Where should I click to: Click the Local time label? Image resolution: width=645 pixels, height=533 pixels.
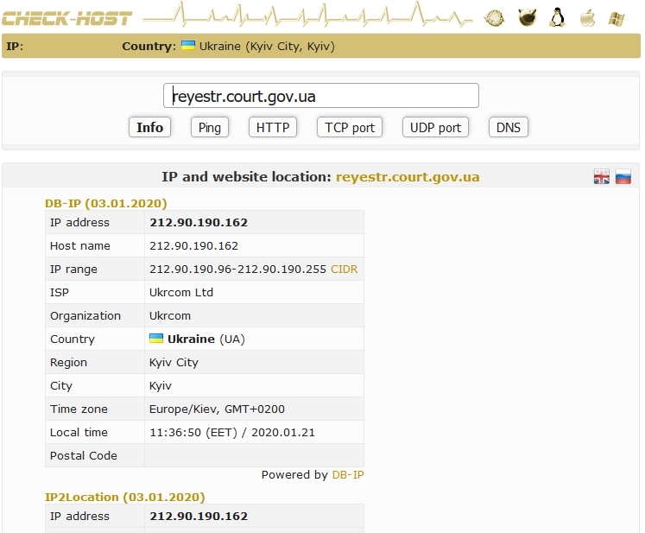click(79, 433)
